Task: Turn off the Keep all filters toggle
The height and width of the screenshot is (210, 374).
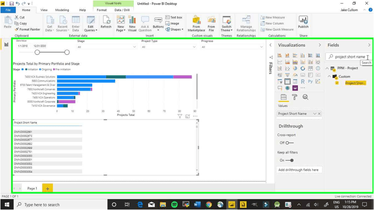Action: point(290,160)
